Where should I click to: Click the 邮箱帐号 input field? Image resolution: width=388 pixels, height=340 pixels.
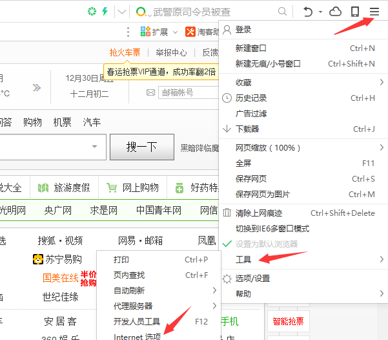tap(189, 92)
